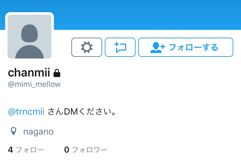Click the フォローする follow text

[x=193, y=47]
